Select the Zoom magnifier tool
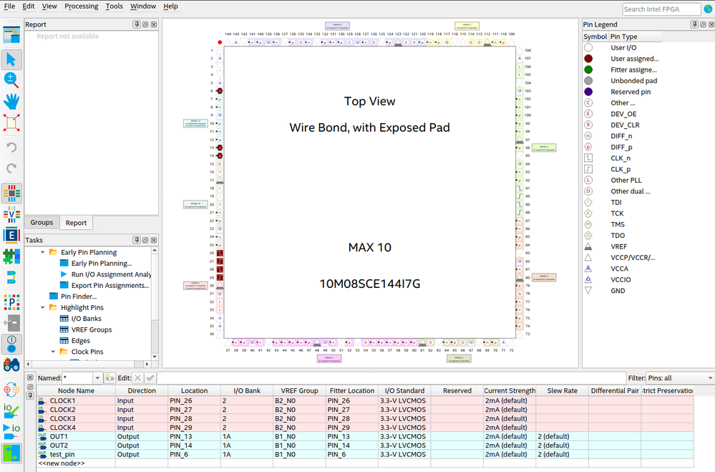 pos(11,80)
